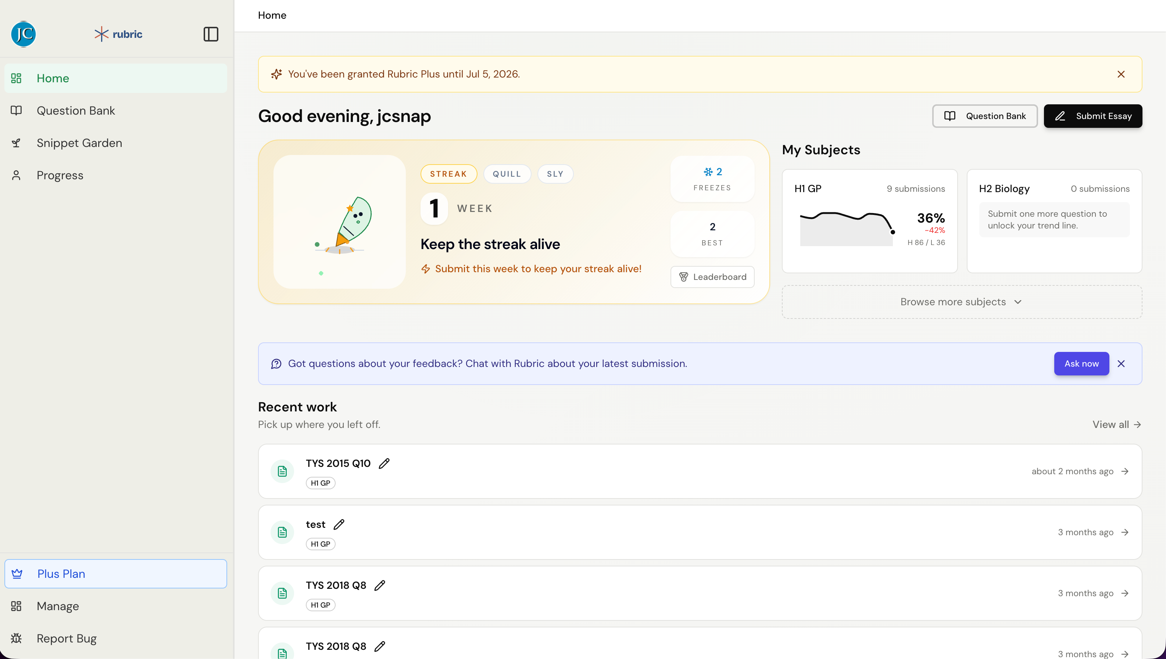Viewport: 1166px width, 659px height.
Task: Click the Question Bank button near greeting
Action: (984, 116)
